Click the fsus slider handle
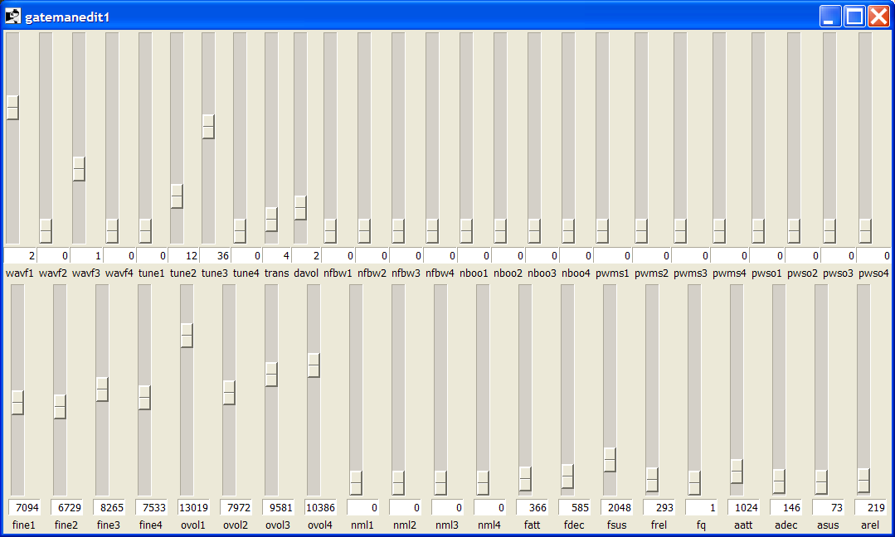 (610, 460)
